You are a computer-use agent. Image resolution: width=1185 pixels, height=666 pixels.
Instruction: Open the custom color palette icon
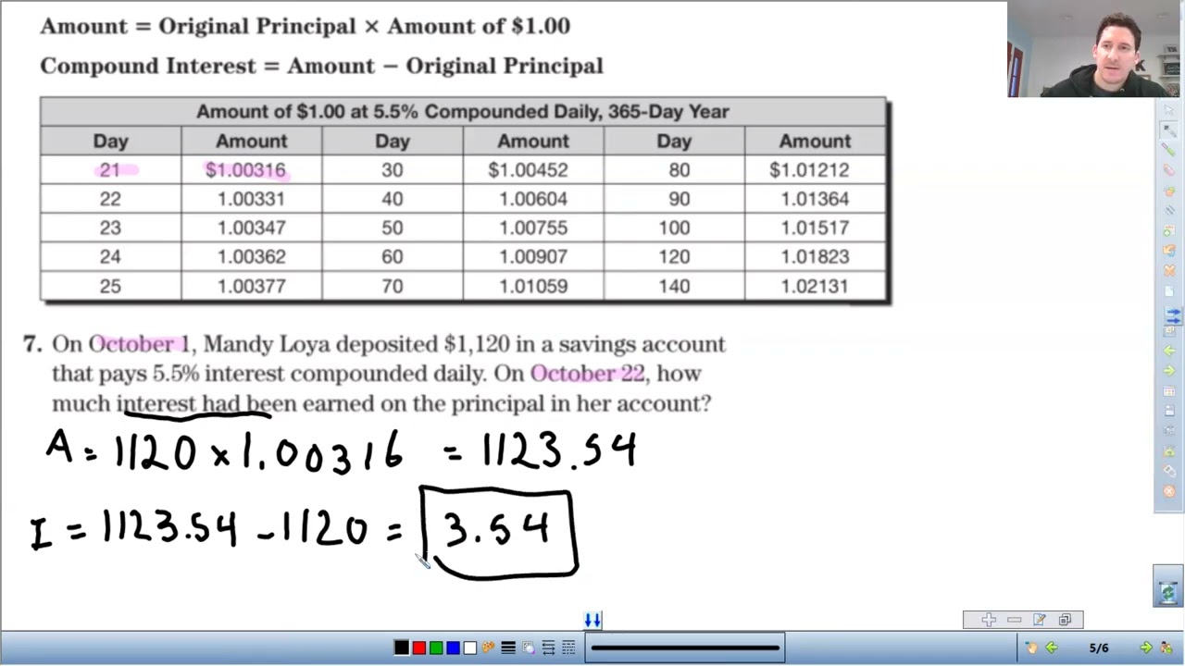pyautogui.click(x=488, y=647)
